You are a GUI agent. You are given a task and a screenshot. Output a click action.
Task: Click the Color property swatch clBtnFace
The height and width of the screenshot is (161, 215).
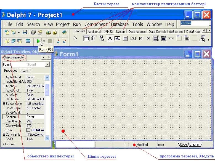(x=28, y=130)
